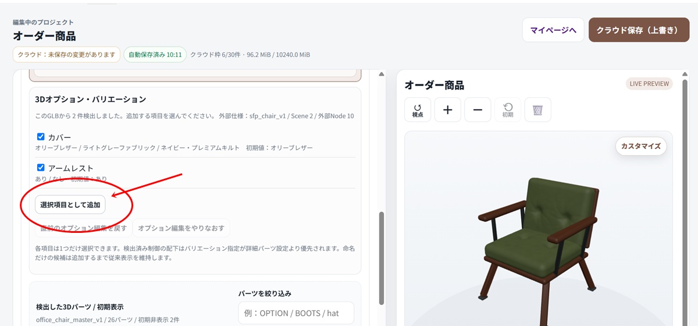Click the 3Dオプション・バリエーション heading
The height and width of the screenshot is (326, 698).
tap(90, 100)
